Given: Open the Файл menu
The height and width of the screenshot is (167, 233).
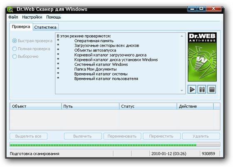Looking at the screenshot, I should point(13,17).
